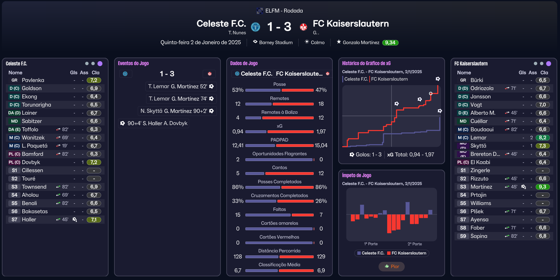Click the stadium icon beside Barney Stadium
This screenshot has width=560, height=280.
click(x=255, y=42)
